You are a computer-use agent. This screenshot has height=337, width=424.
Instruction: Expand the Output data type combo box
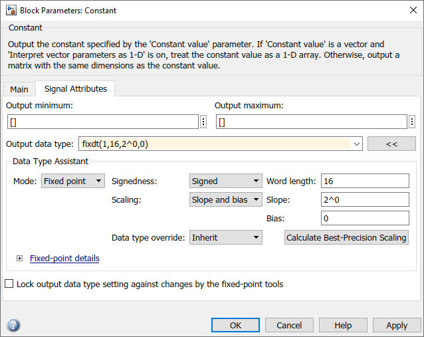[358, 144]
